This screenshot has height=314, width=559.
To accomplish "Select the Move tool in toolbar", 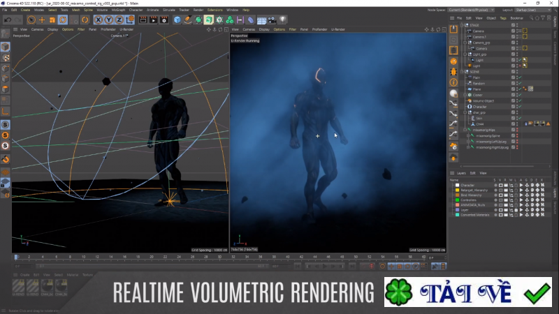I will pos(42,20).
